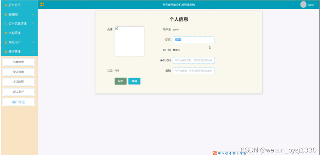Click the 个人信息 heading text
Screen dimensions: 322x157
(179, 19)
